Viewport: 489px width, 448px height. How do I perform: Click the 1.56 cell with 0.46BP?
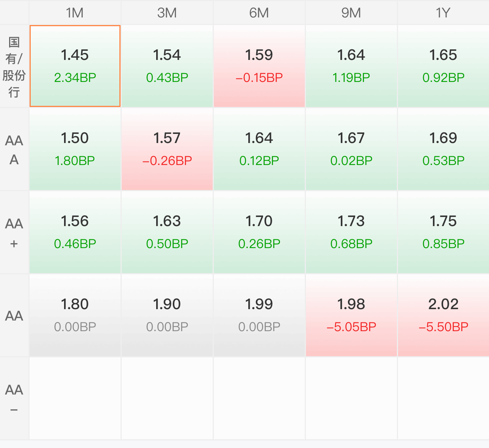coord(75,232)
